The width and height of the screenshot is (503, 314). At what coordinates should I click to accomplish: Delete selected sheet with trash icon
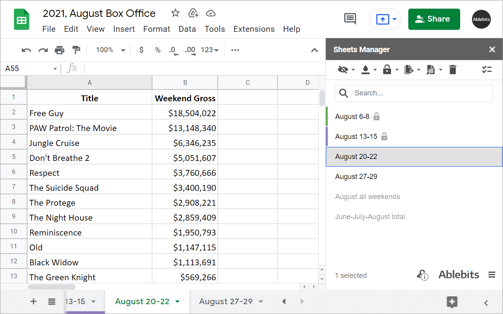click(x=453, y=69)
